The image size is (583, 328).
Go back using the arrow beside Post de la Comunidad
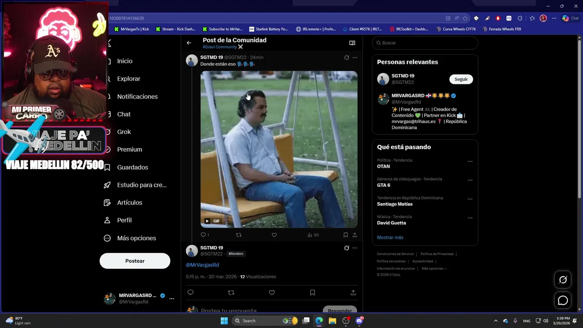(x=189, y=43)
